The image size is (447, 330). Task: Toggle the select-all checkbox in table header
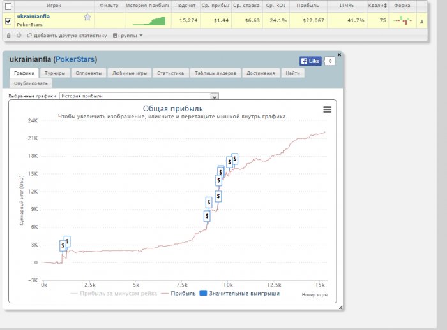point(8,5)
